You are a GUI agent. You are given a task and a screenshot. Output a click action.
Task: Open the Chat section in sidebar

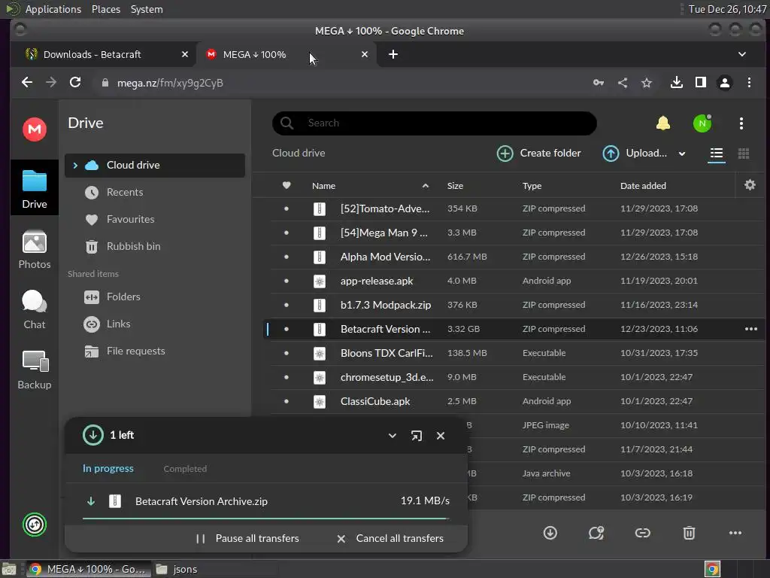tap(35, 309)
